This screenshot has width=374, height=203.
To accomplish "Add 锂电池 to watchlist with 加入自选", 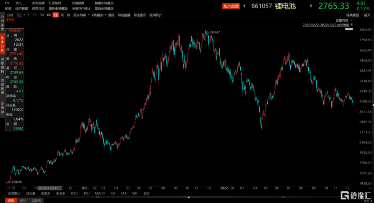I will pyautogui.click(x=231, y=6).
